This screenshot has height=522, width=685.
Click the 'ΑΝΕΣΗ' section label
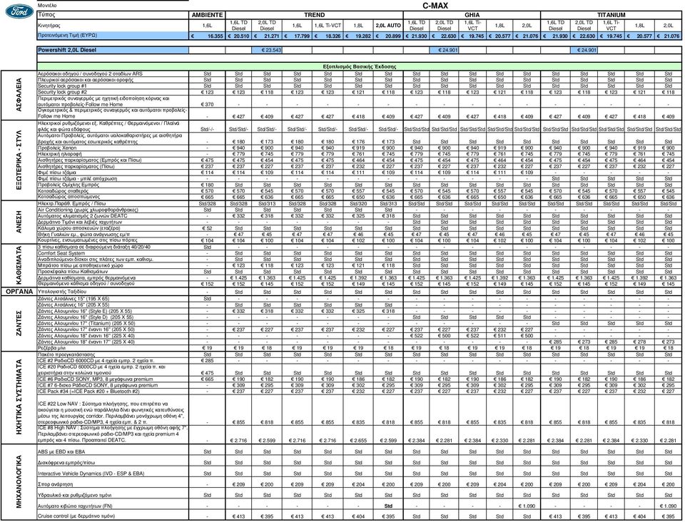click(x=19, y=222)
